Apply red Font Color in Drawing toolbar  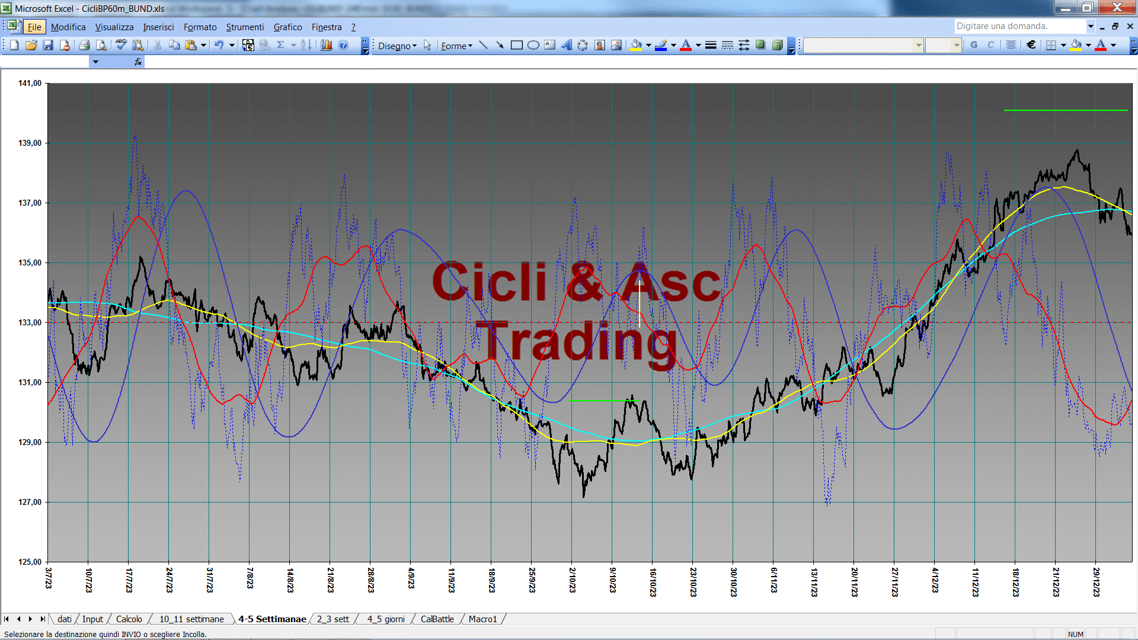pos(686,45)
